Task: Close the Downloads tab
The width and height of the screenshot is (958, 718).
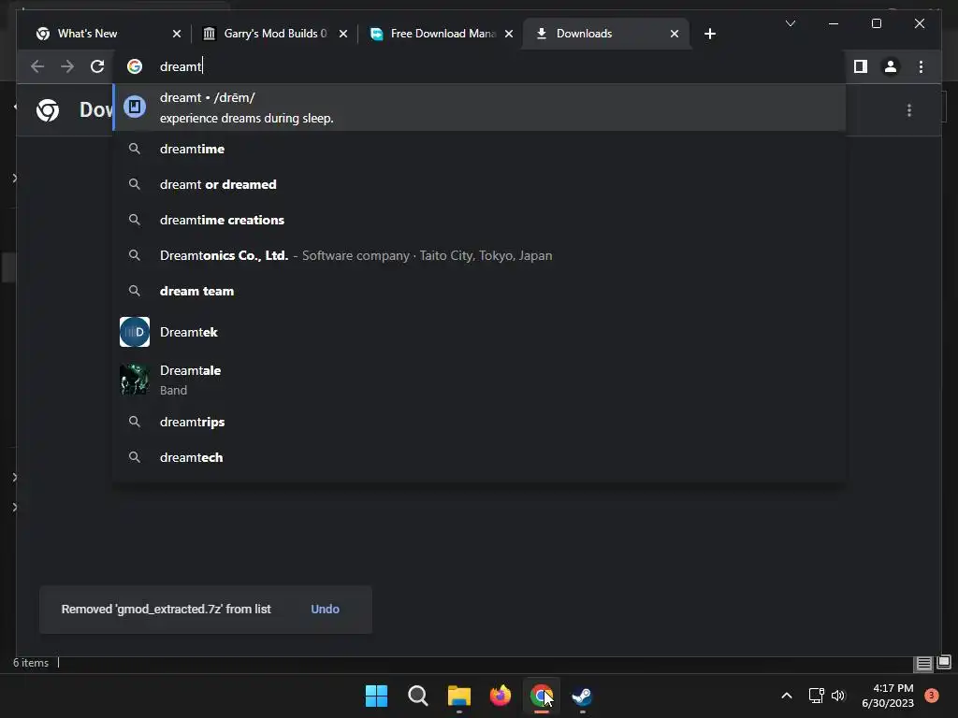Action: [x=675, y=34]
